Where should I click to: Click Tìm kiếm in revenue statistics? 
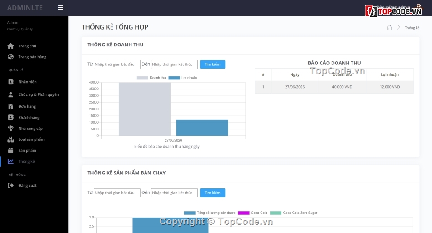click(212, 64)
